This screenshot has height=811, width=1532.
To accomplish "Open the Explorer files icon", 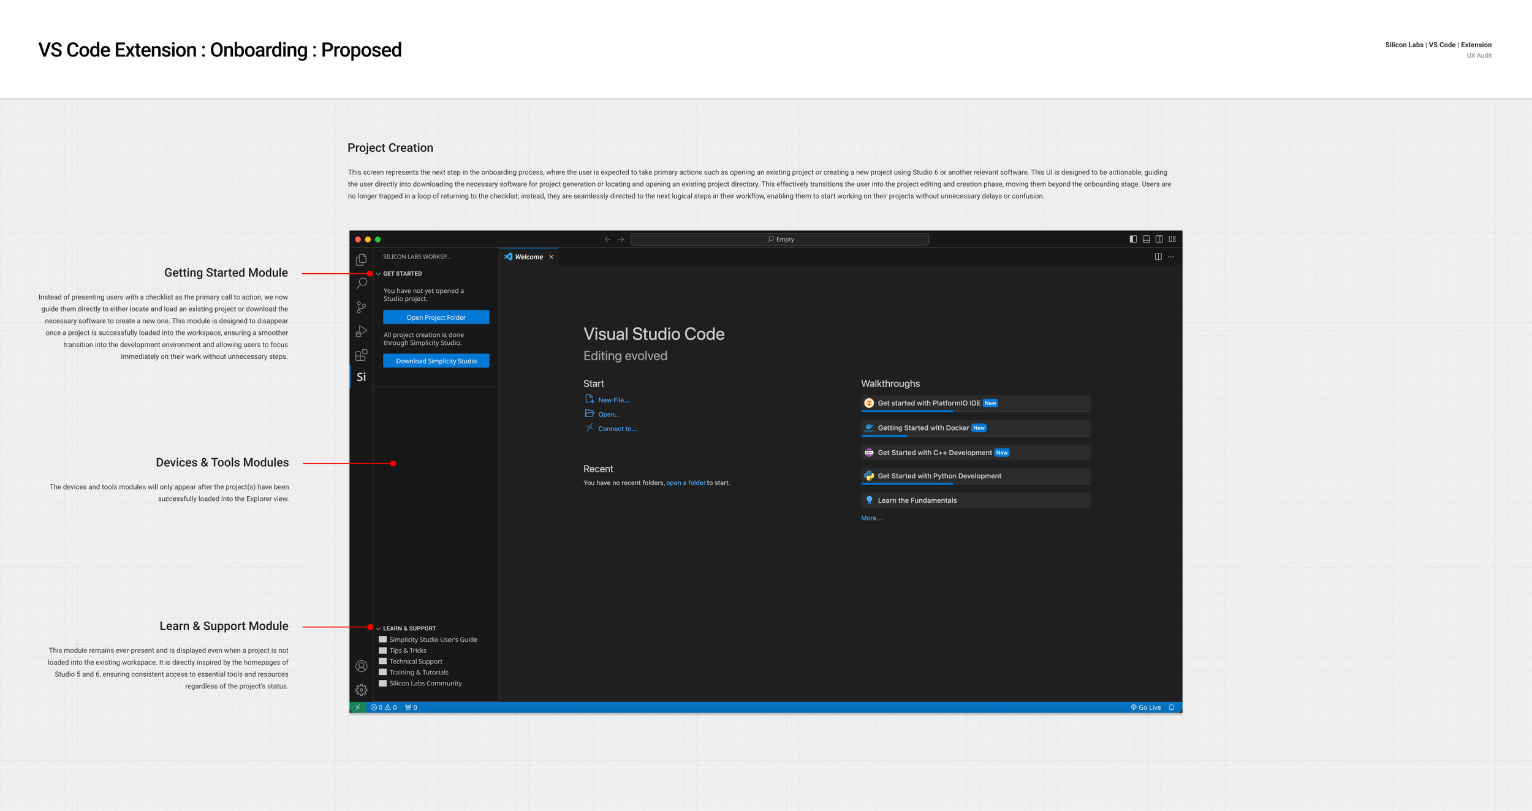I will pos(361,260).
